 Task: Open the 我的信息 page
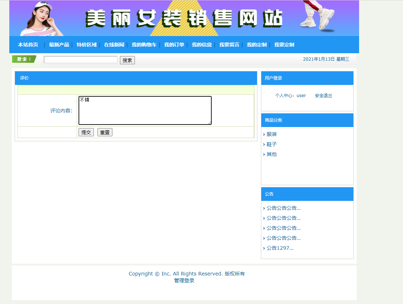click(x=202, y=45)
